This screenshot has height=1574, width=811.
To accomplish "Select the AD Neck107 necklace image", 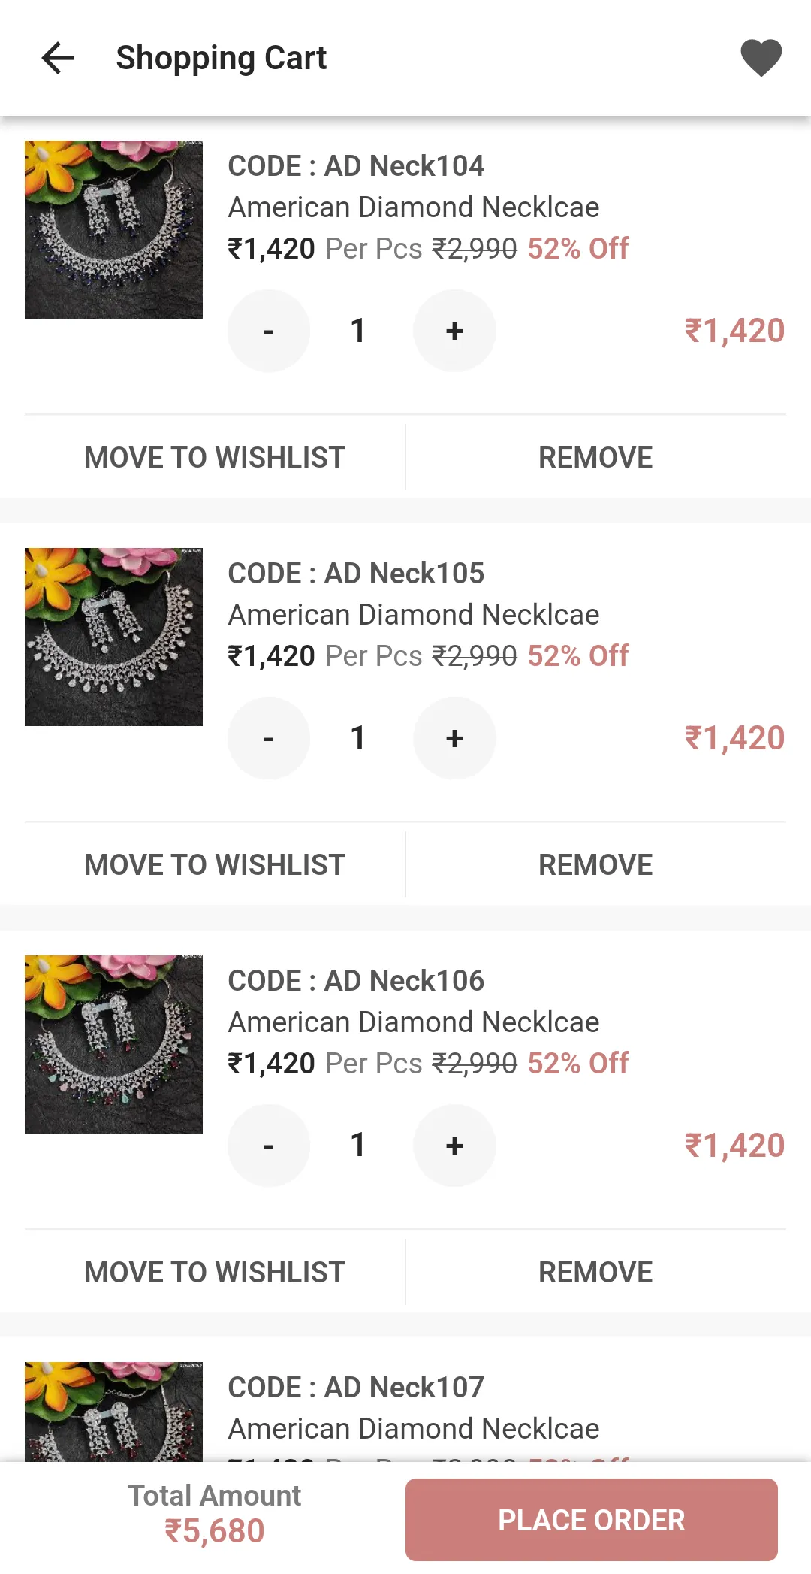I will [x=113, y=1412].
